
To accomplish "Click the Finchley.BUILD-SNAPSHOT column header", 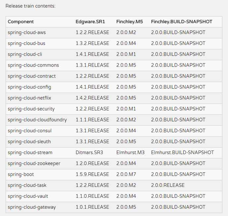I will (x=181, y=22).
